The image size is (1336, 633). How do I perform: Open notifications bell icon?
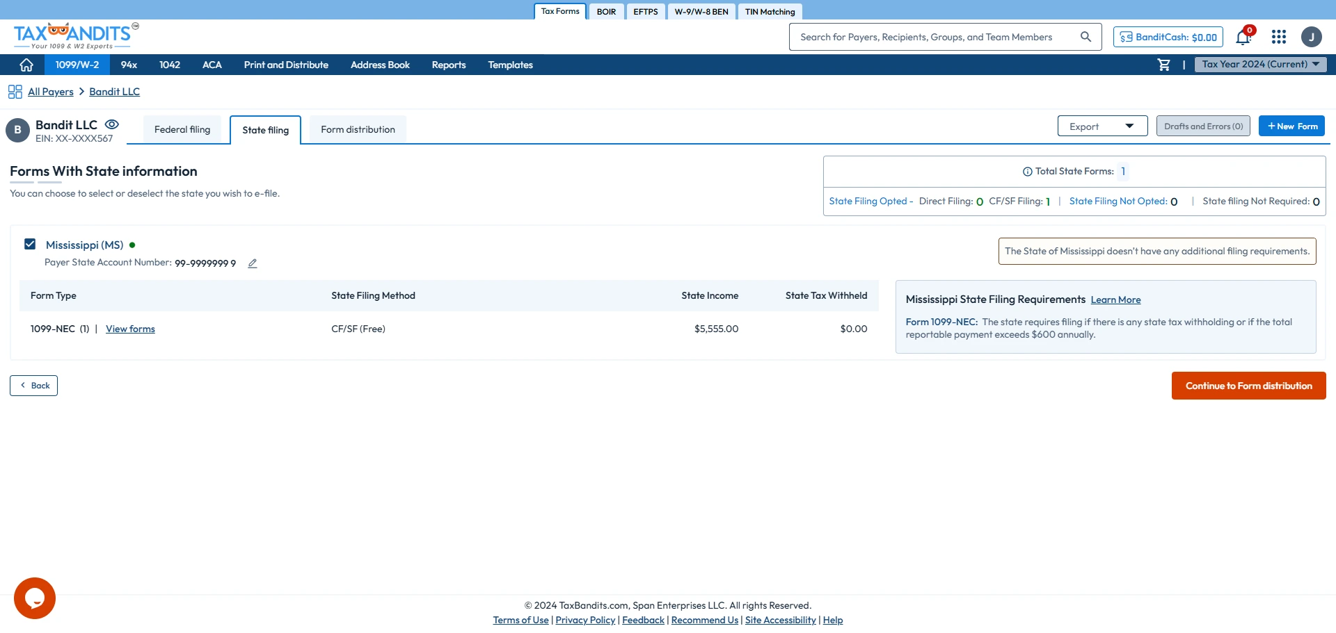pos(1243,37)
